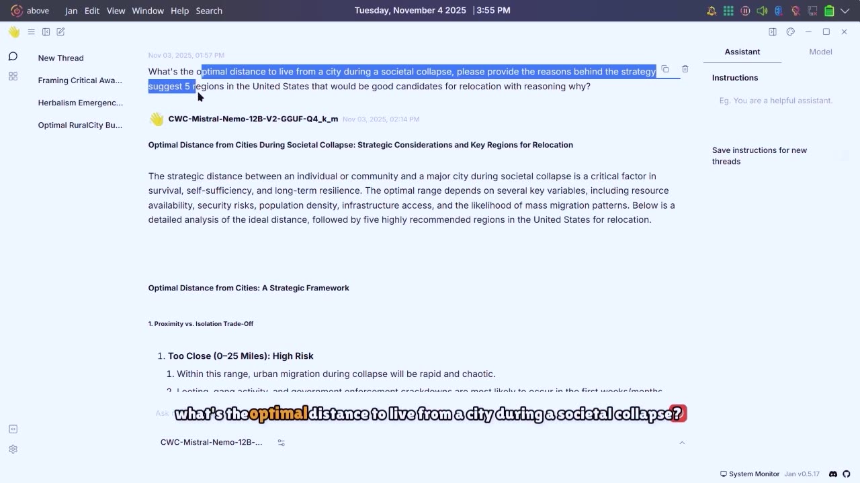Image resolution: width=860 pixels, height=483 pixels.
Task: Delete the user message with trash icon
Action: [x=685, y=68]
